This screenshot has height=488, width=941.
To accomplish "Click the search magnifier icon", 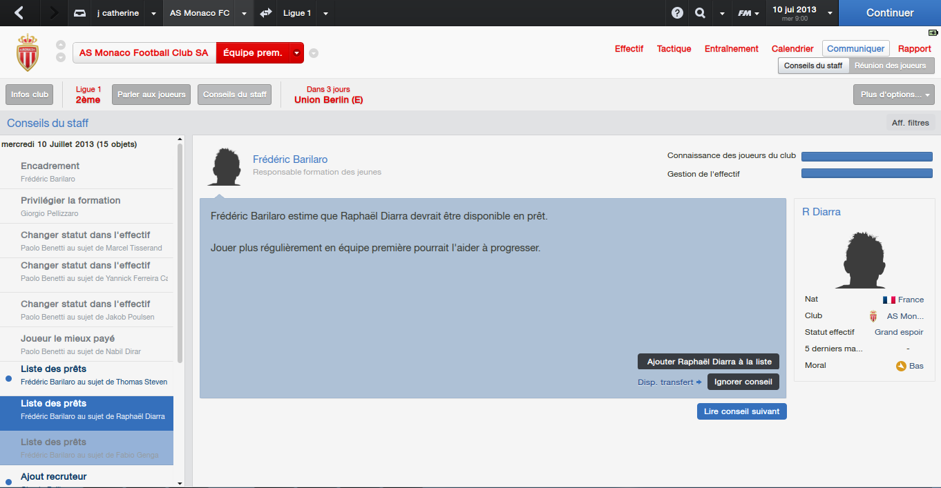I will click(700, 12).
